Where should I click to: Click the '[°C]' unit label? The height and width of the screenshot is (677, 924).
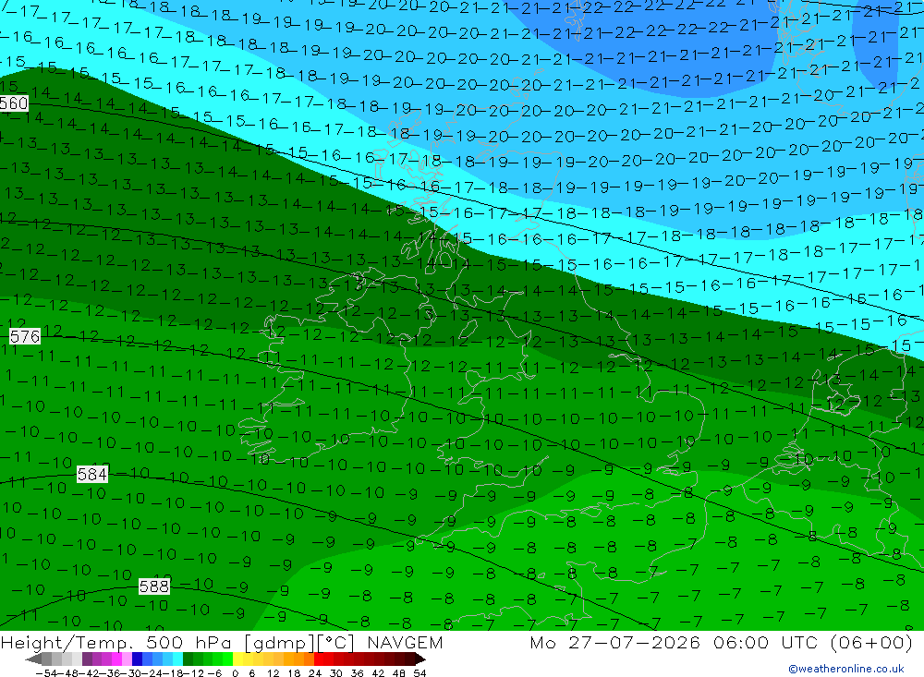point(336,643)
